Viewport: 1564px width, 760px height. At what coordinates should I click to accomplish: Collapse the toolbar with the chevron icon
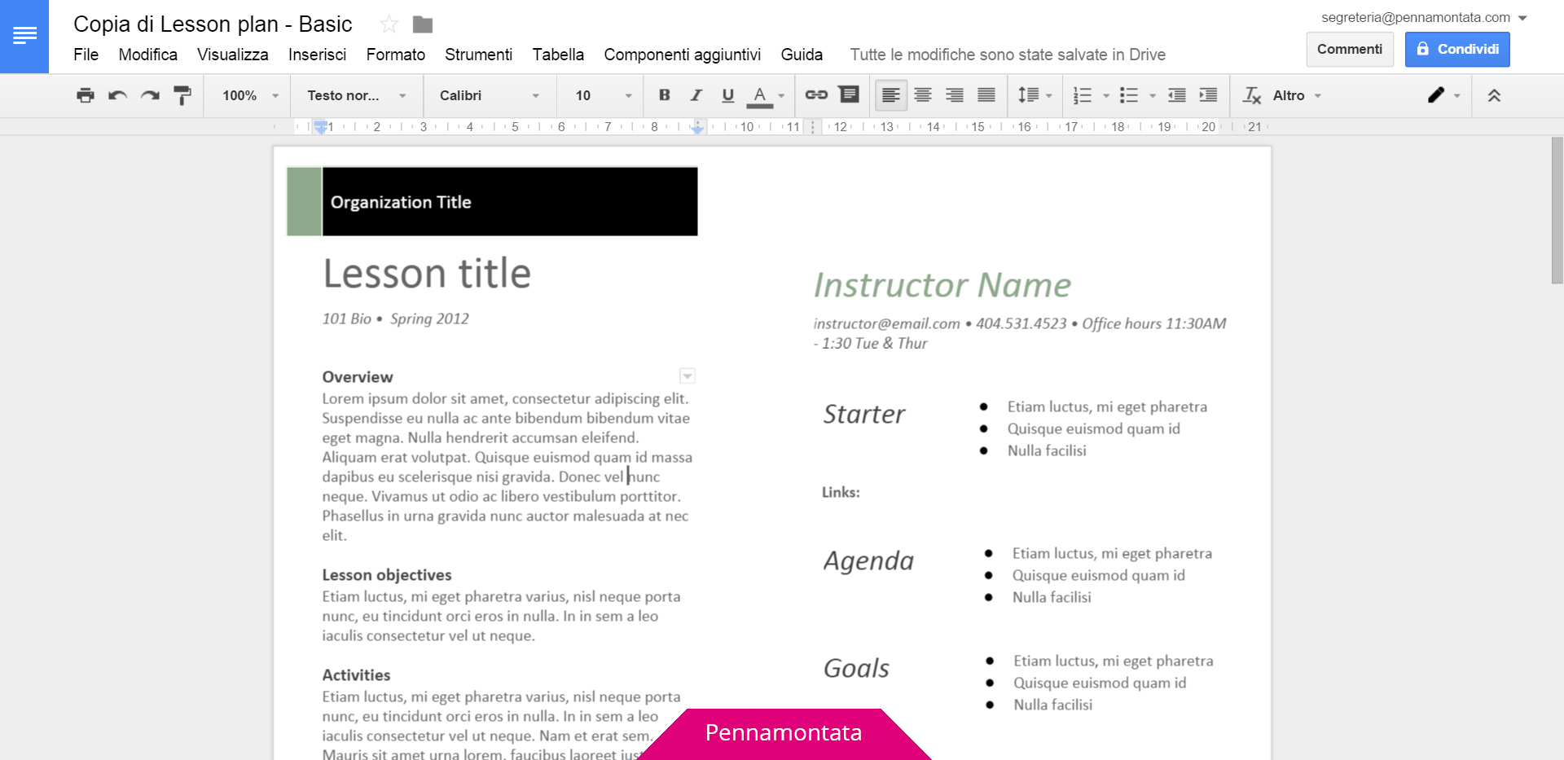coord(1496,95)
